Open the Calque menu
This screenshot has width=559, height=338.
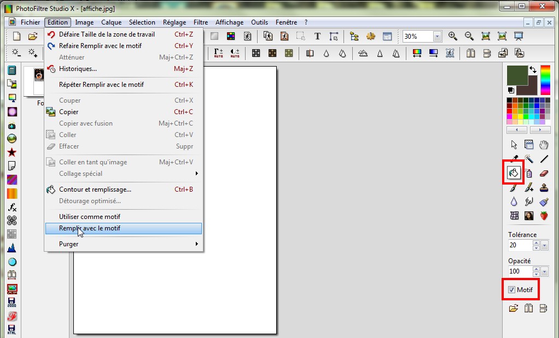coord(111,22)
